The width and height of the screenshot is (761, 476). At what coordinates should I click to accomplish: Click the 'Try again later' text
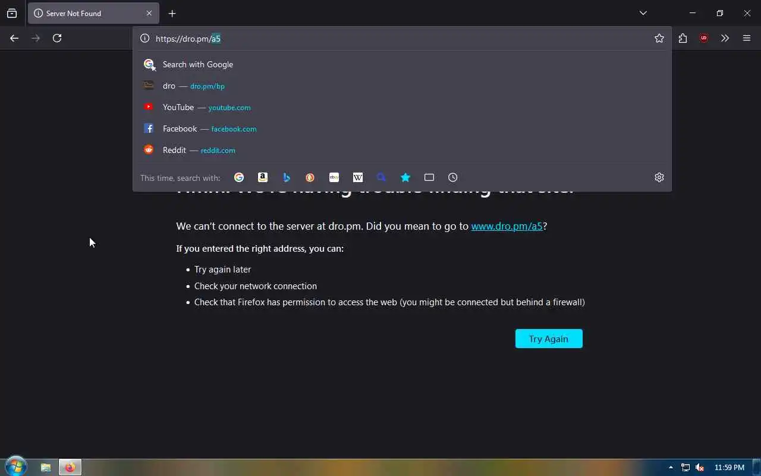click(x=222, y=270)
